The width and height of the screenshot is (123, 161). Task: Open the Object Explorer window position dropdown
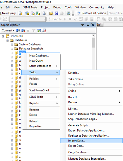tap(83, 25)
